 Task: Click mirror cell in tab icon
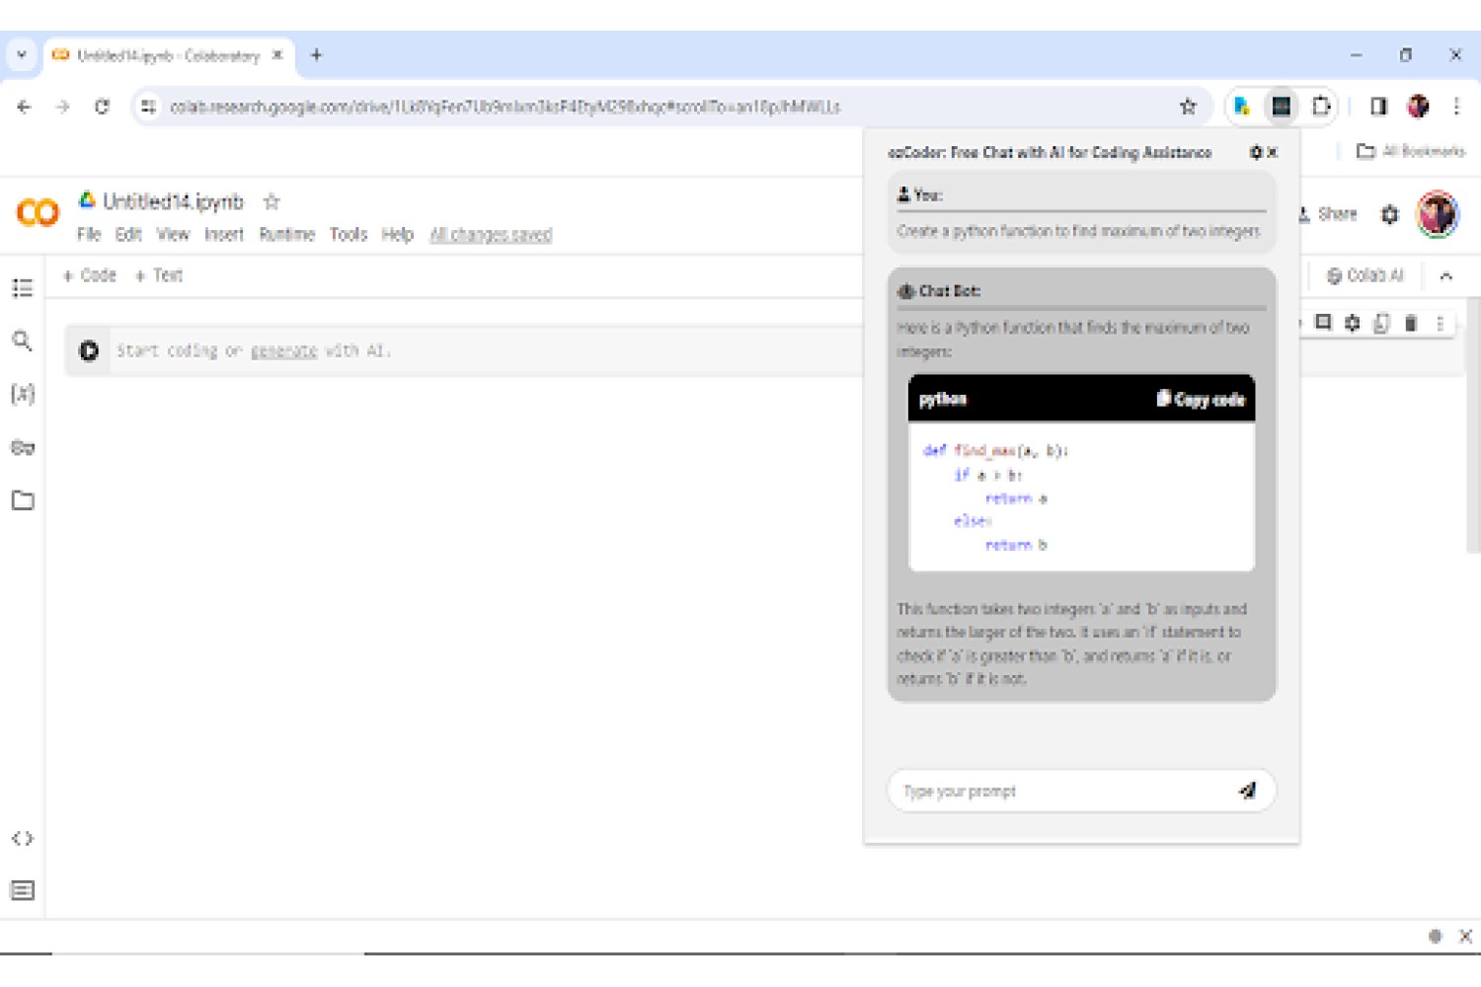1381,323
